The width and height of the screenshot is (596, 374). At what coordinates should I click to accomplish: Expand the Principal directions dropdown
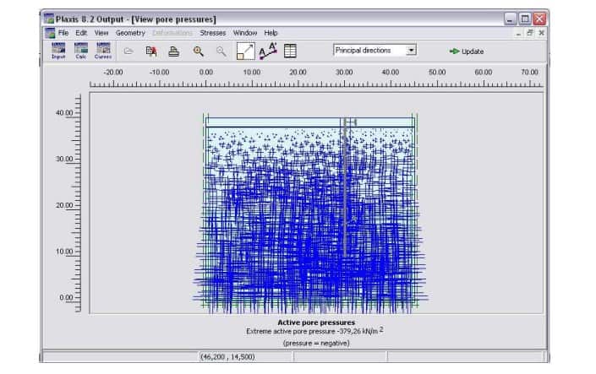click(x=412, y=51)
